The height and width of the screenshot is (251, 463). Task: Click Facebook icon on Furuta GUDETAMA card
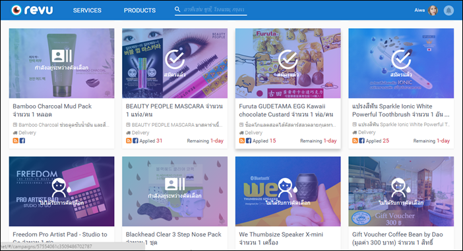coord(249,141)
